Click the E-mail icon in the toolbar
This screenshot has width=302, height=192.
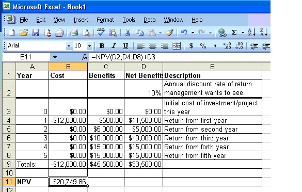[59, 33]
